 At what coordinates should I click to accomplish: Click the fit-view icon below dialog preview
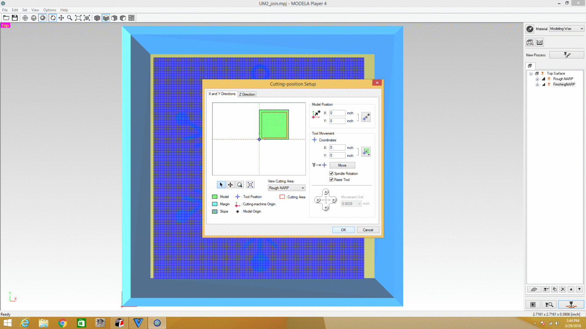tap(250, 185)
